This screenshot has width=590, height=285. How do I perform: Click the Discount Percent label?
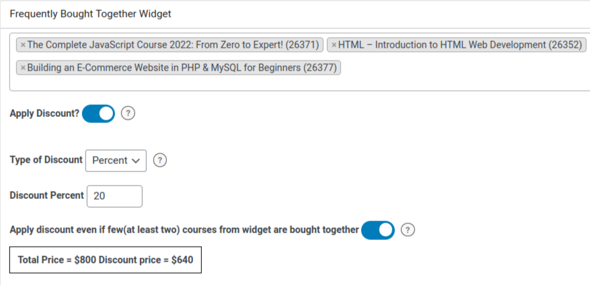pyautogui.click(x=46, y=196)
